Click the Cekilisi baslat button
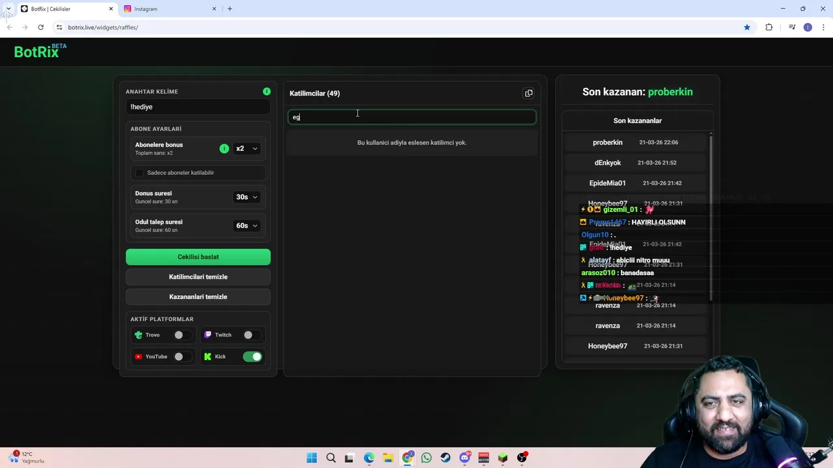This screenshot has height=468, width=833. click(198, 257)
